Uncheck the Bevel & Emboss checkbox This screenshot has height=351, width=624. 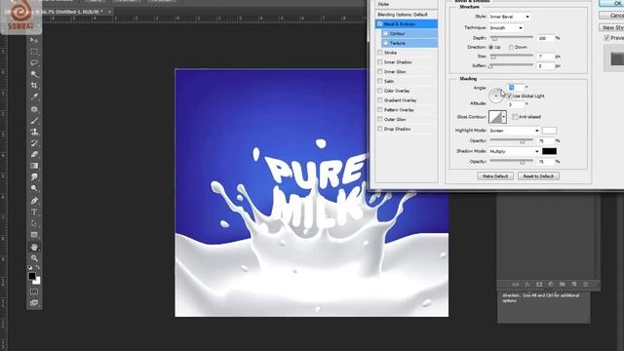pyautogui.click(x=379, y=23)
